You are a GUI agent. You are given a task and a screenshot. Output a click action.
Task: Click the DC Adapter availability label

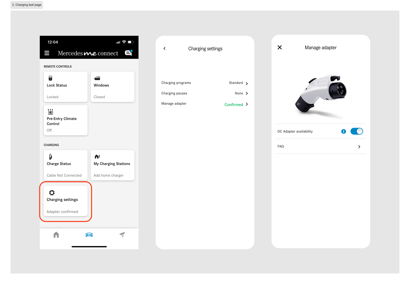[x=295, y=131]
